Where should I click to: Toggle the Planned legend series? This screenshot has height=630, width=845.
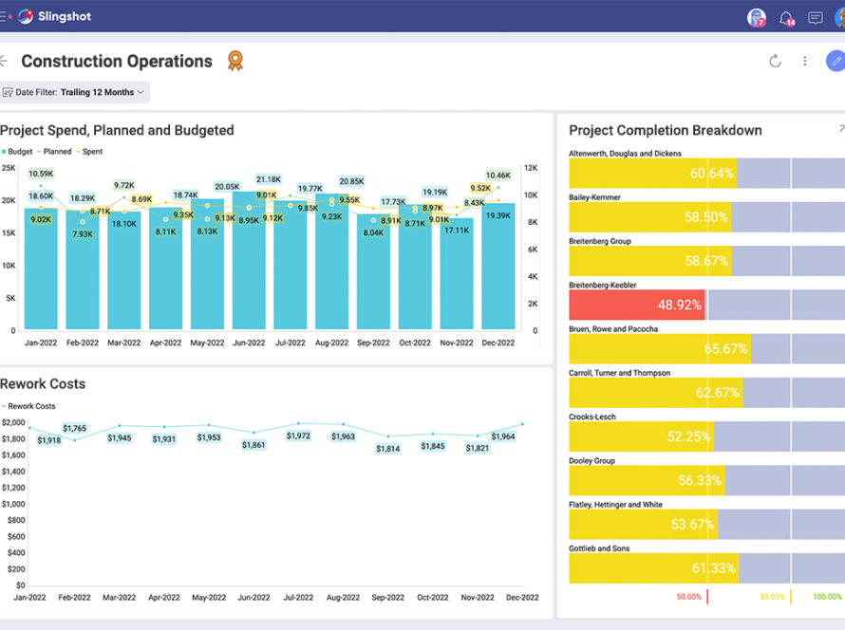54,152
